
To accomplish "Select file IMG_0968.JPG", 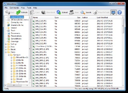I will [x=41, y=78].
